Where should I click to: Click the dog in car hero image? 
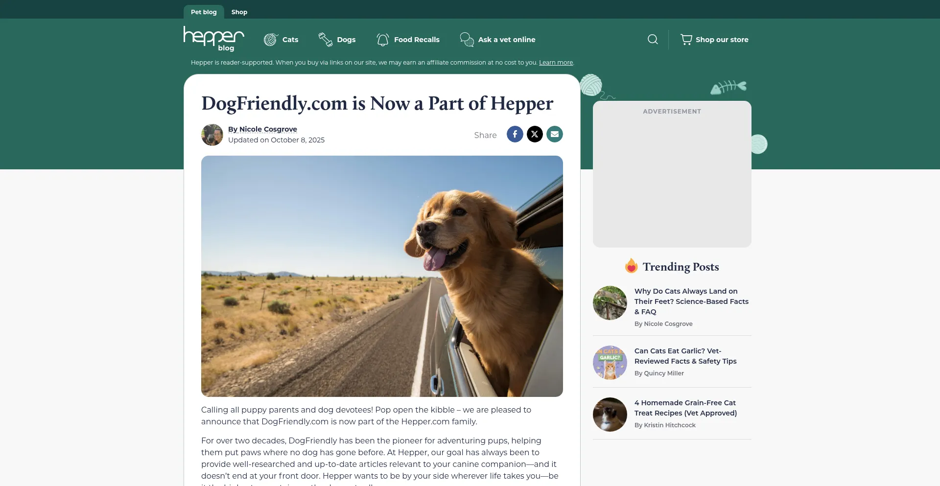pos(382,276)
